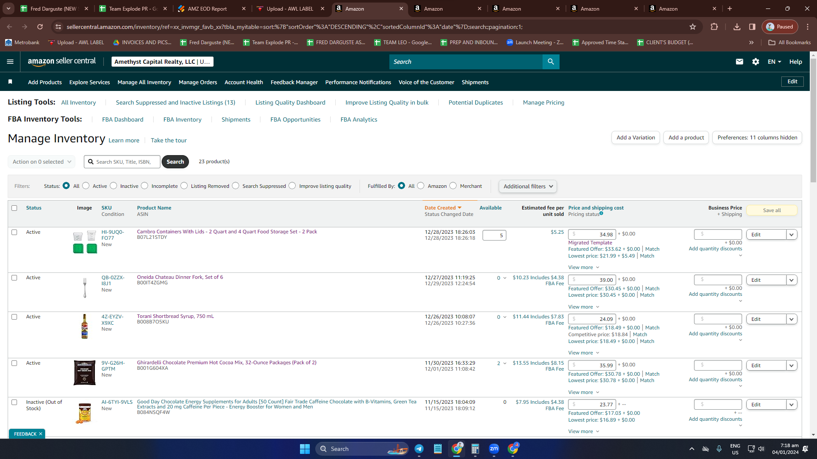Select Fulfilled By Amazon radio button
Screen dimensions: 817x459
pos(421,186)
